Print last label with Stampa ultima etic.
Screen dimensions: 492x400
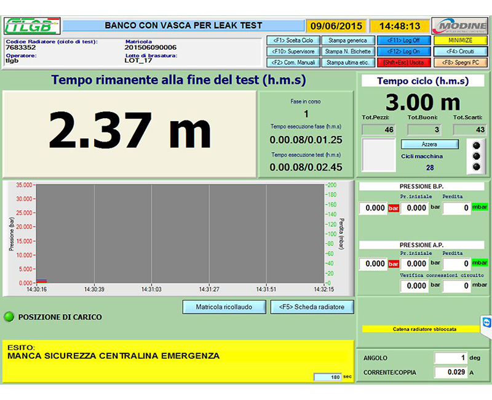click(x=348, y=63)
